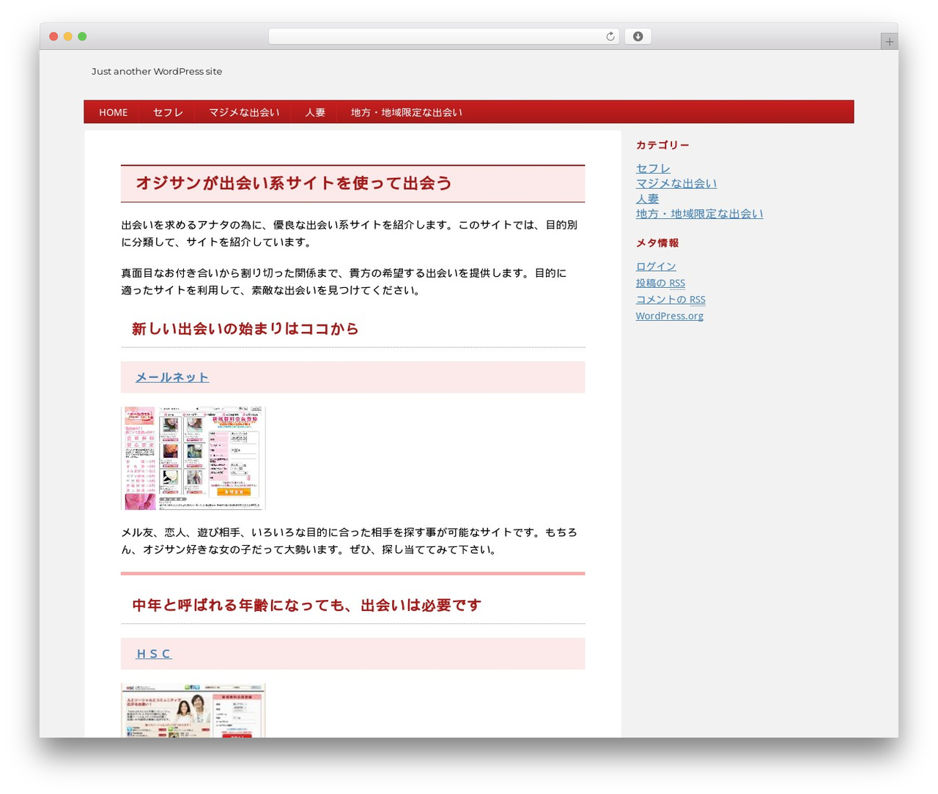The image size is (938, 794).
Task: Click heading 新しい出会いの始まりはココから
Action: pyautogui.click(x=245, y=329)
